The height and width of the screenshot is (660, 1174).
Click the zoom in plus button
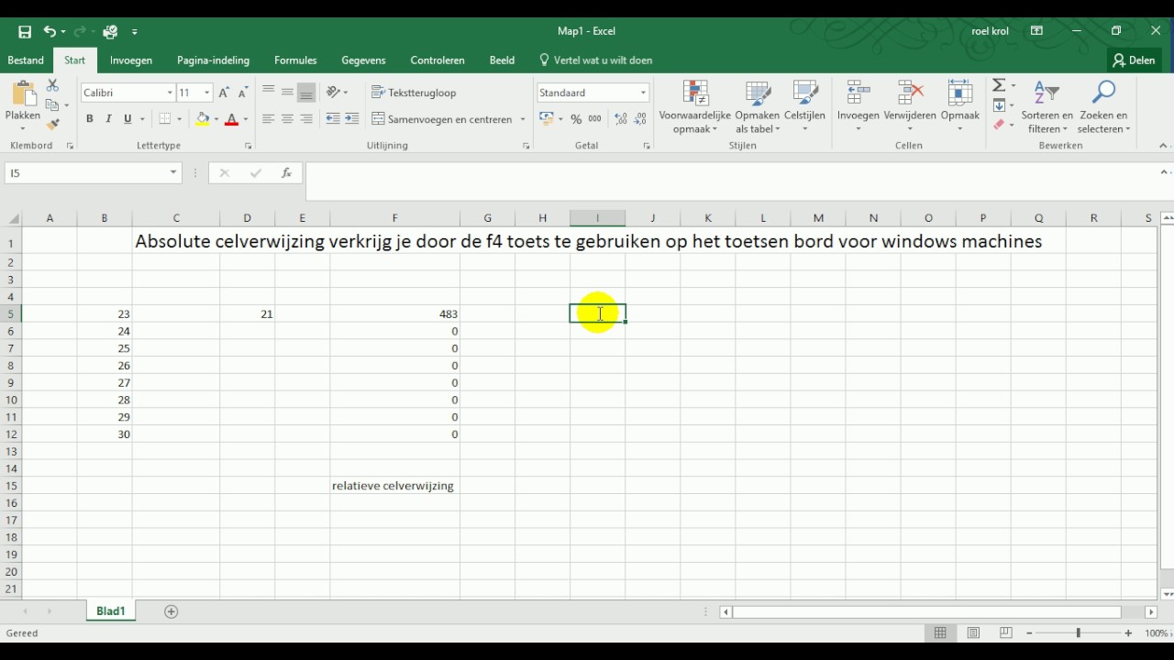pos(1128,633)
